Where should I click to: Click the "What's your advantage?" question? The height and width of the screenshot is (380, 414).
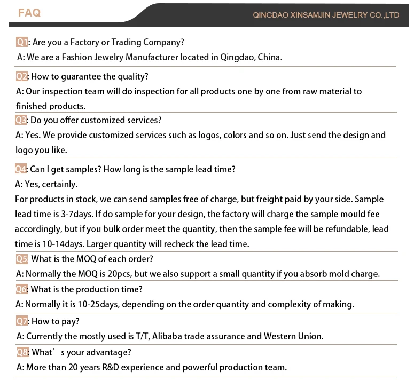tap(81, 352)
